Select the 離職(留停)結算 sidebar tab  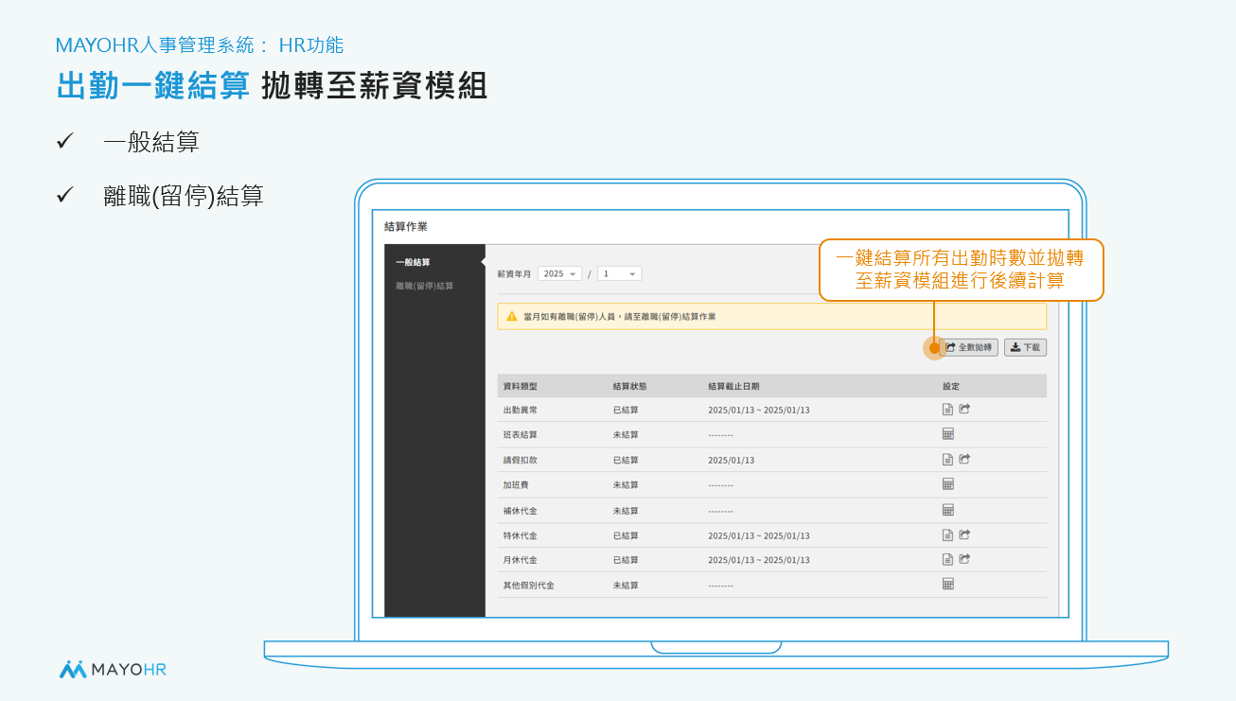(425, 286)
